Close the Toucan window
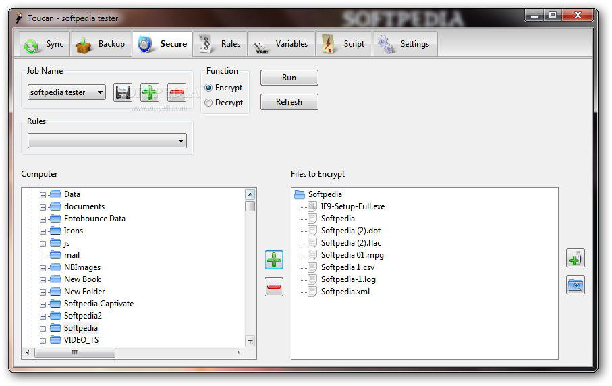 click(x=578, y=16)
